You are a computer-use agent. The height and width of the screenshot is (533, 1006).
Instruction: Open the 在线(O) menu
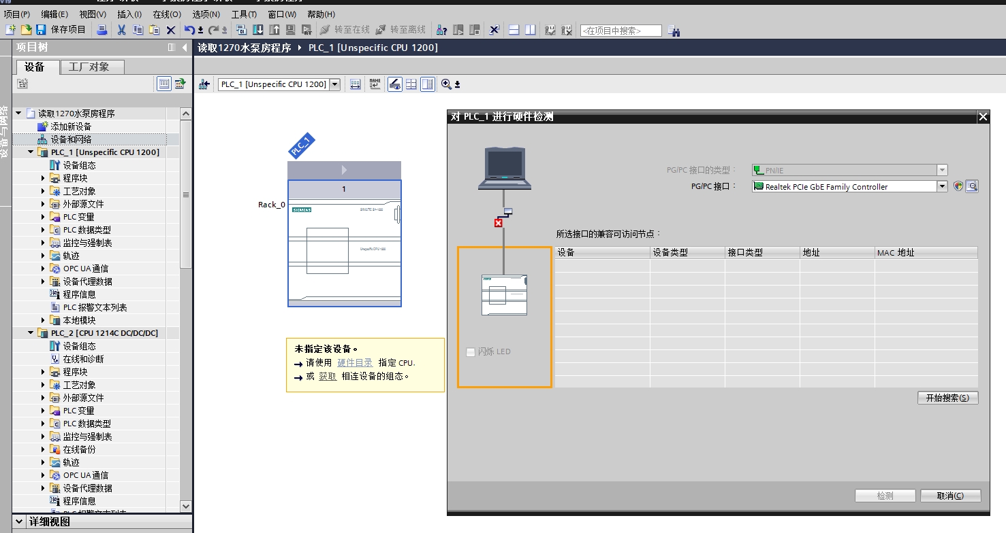(166, 14)
